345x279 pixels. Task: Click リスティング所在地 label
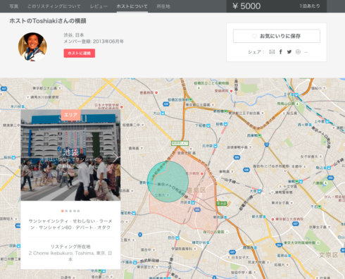pyautogui.click(x=70, y=247)
